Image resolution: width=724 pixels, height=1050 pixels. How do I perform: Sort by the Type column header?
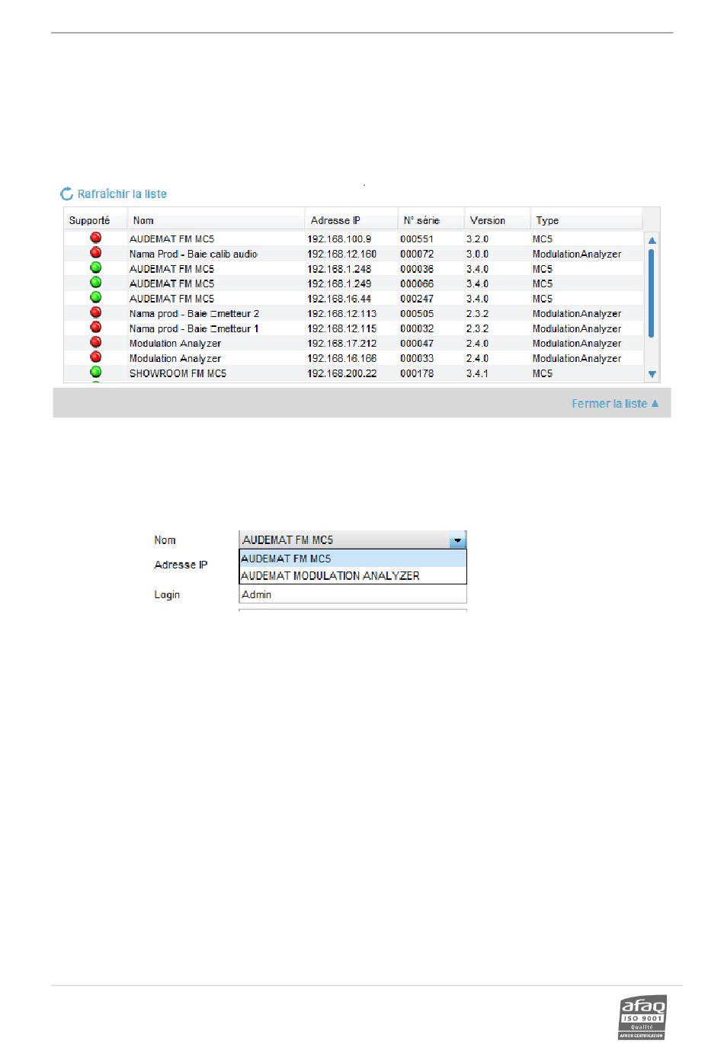point(587,220)
